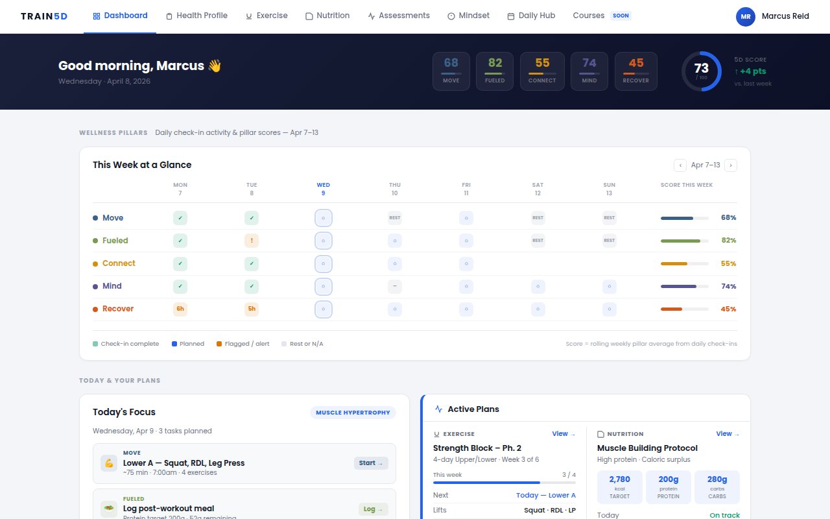Click the salad meal icon
Image resolution: width=830 pixels, height=519 pixels.
109,509
